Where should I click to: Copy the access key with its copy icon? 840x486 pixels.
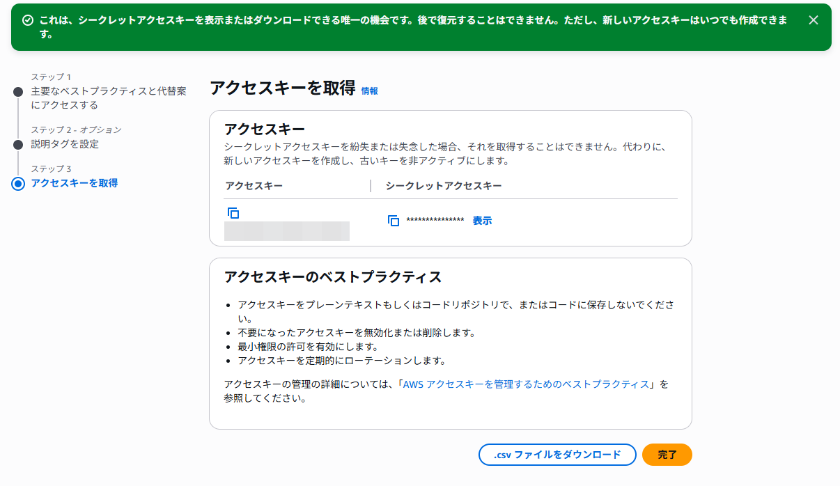[233, 213]
